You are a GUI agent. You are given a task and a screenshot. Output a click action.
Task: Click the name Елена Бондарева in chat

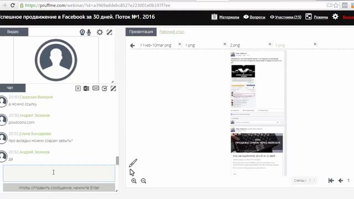coord(35,134)
